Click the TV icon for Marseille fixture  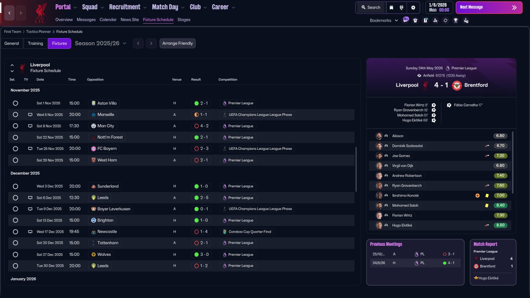[30, 115]
